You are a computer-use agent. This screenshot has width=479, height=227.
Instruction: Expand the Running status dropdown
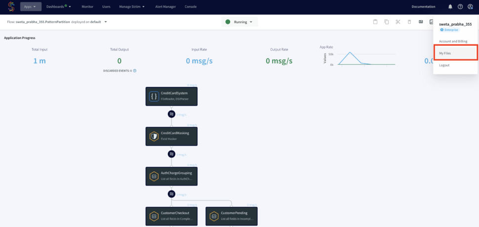(x=239, y=22)
